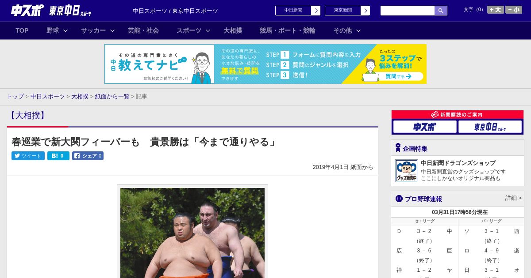Click the 中日スポーツ breadcrumb link
The image size is (531, 278).
pyautogui.click(x=48, y=96)
